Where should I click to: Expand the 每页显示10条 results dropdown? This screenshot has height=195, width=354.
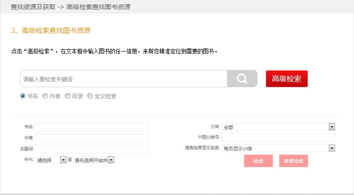279,148
